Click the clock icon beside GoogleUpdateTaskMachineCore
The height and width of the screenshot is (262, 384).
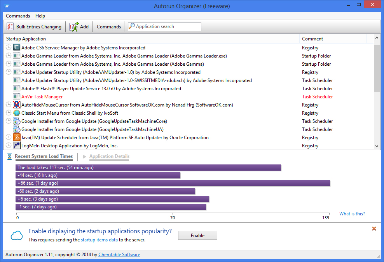pos(9,121)
